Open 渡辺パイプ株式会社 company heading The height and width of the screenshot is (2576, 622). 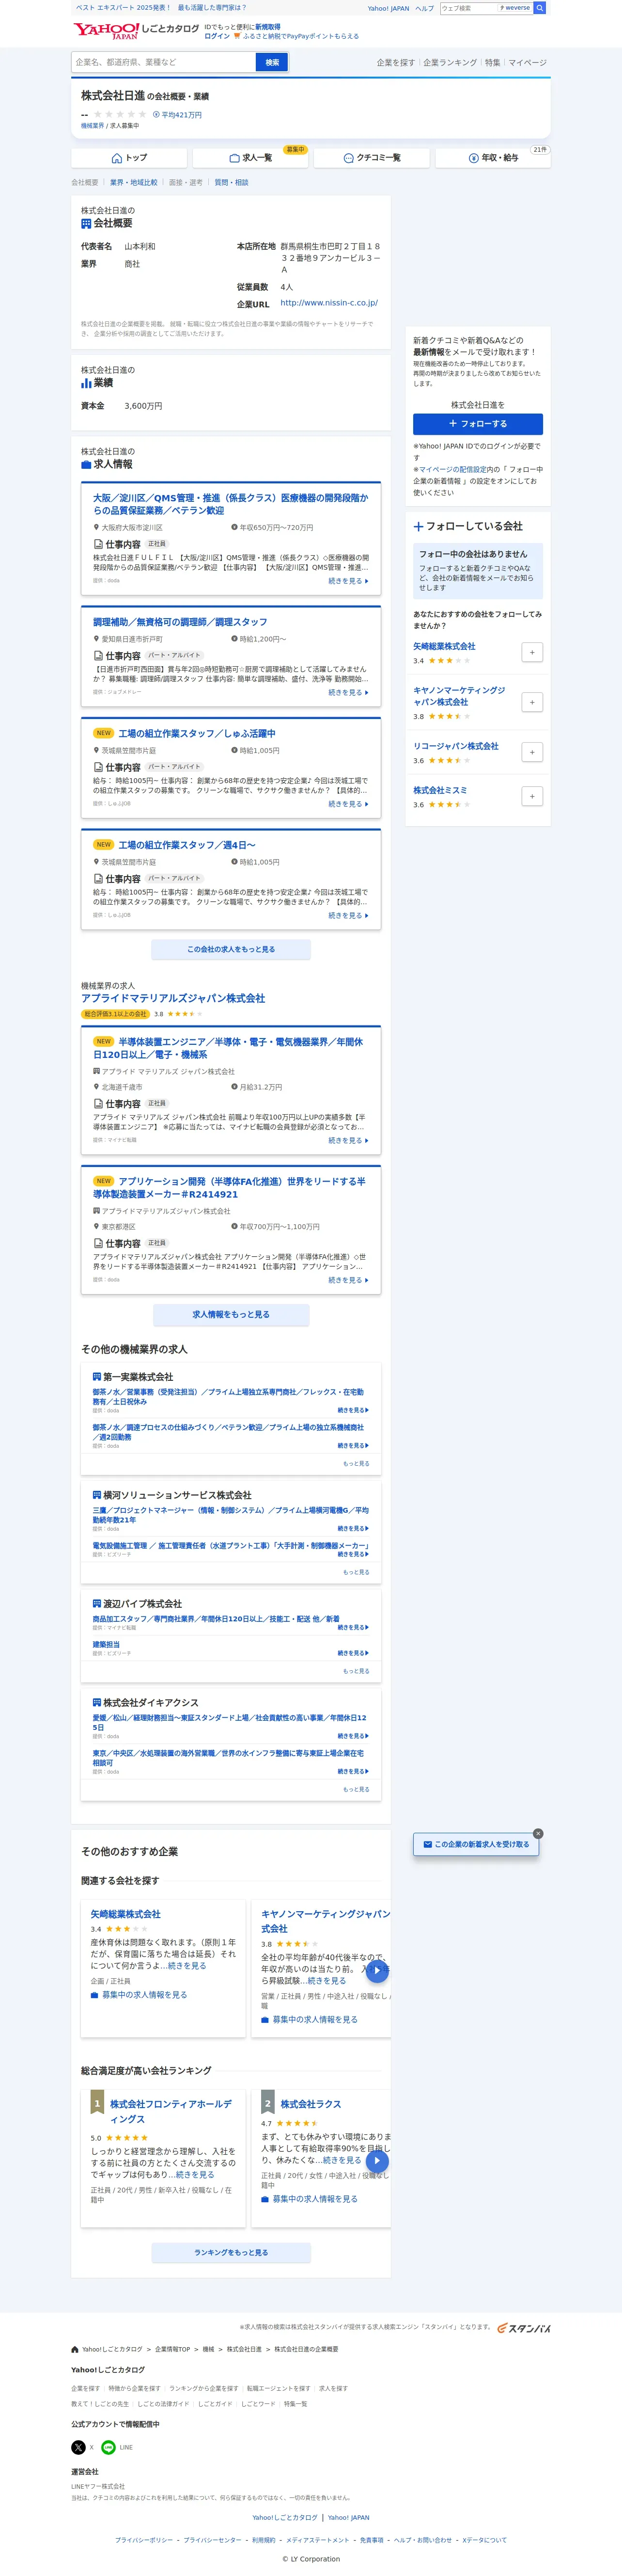(x=143, y=1603)
